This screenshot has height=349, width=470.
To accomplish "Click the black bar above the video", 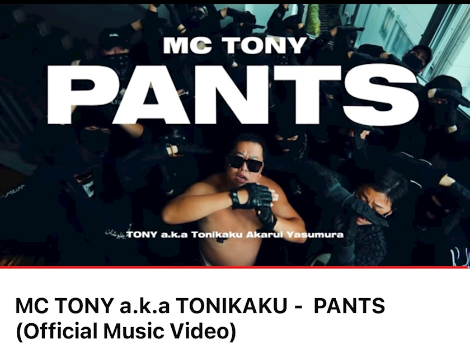I will pos(235,2).
